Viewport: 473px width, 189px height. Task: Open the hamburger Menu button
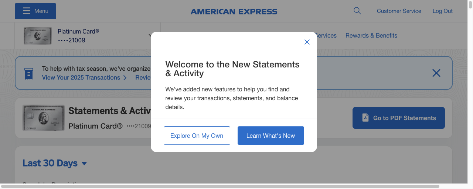coord(35,11)
